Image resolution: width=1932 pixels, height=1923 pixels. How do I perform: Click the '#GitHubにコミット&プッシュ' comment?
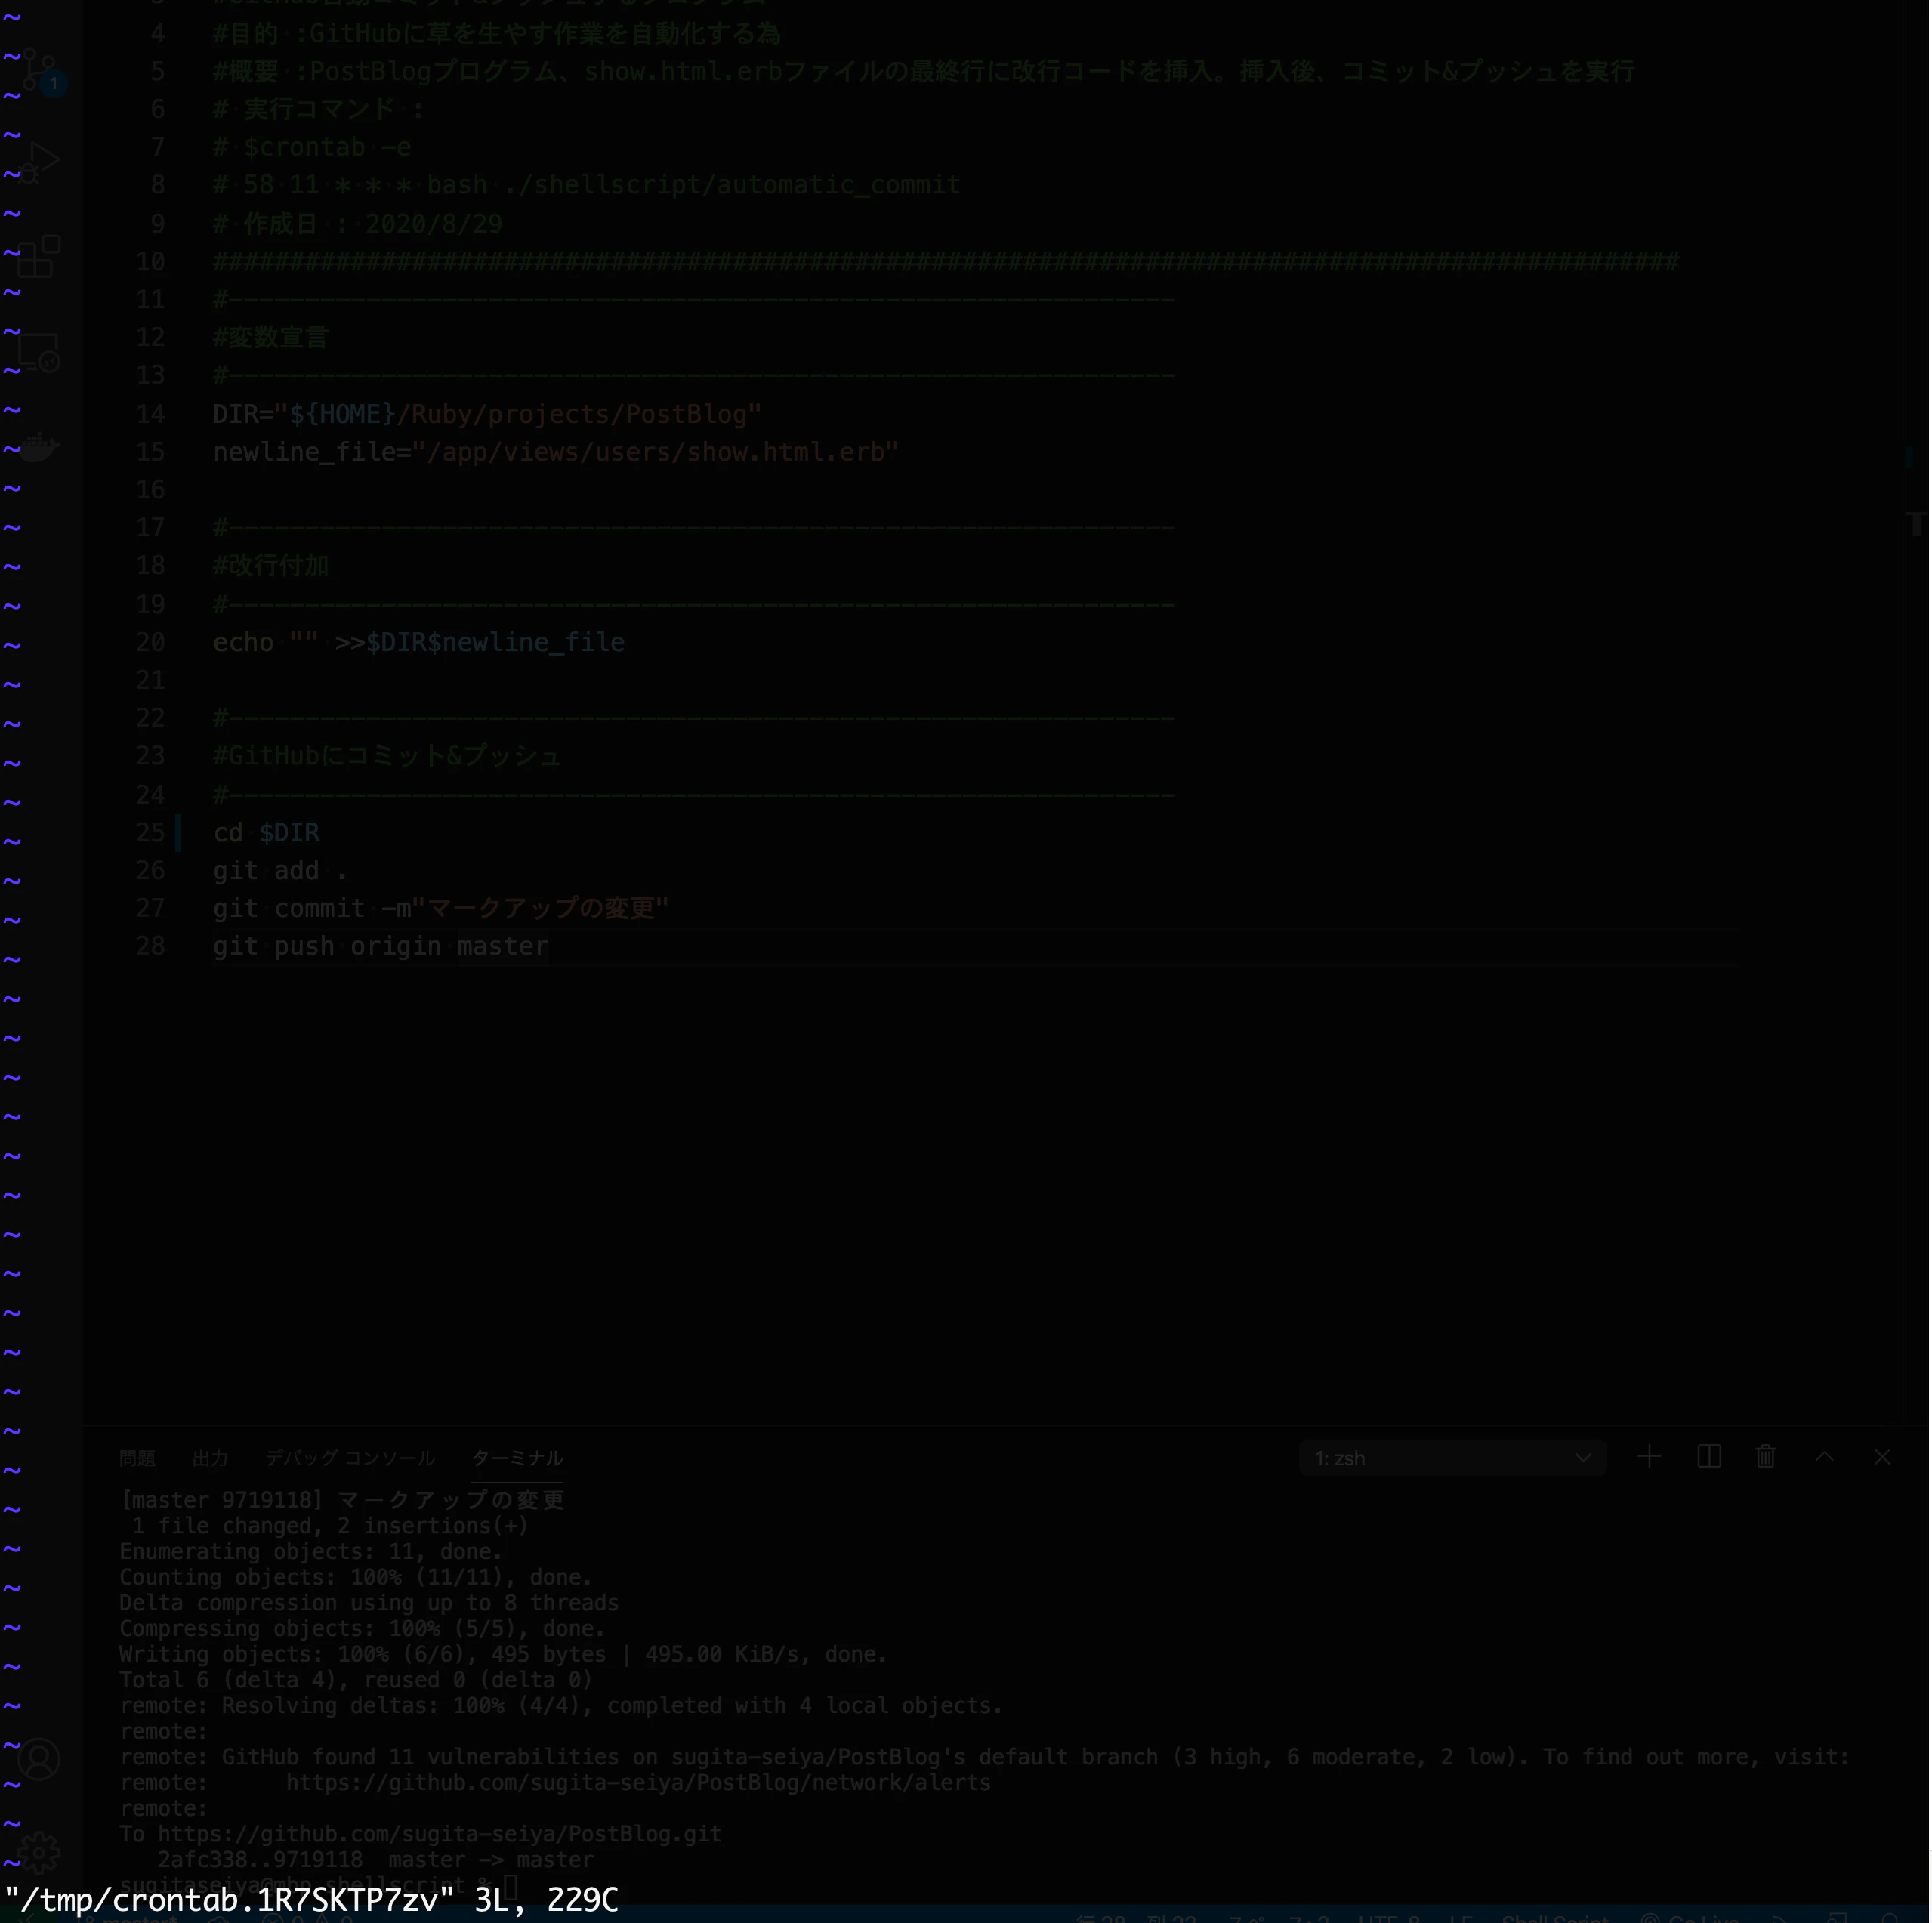387,757
